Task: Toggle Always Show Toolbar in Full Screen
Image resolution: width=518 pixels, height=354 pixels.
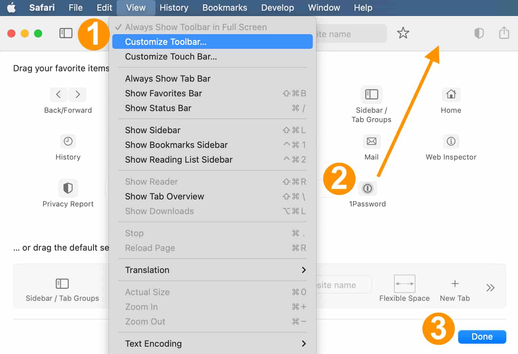Action: point(196,27)
